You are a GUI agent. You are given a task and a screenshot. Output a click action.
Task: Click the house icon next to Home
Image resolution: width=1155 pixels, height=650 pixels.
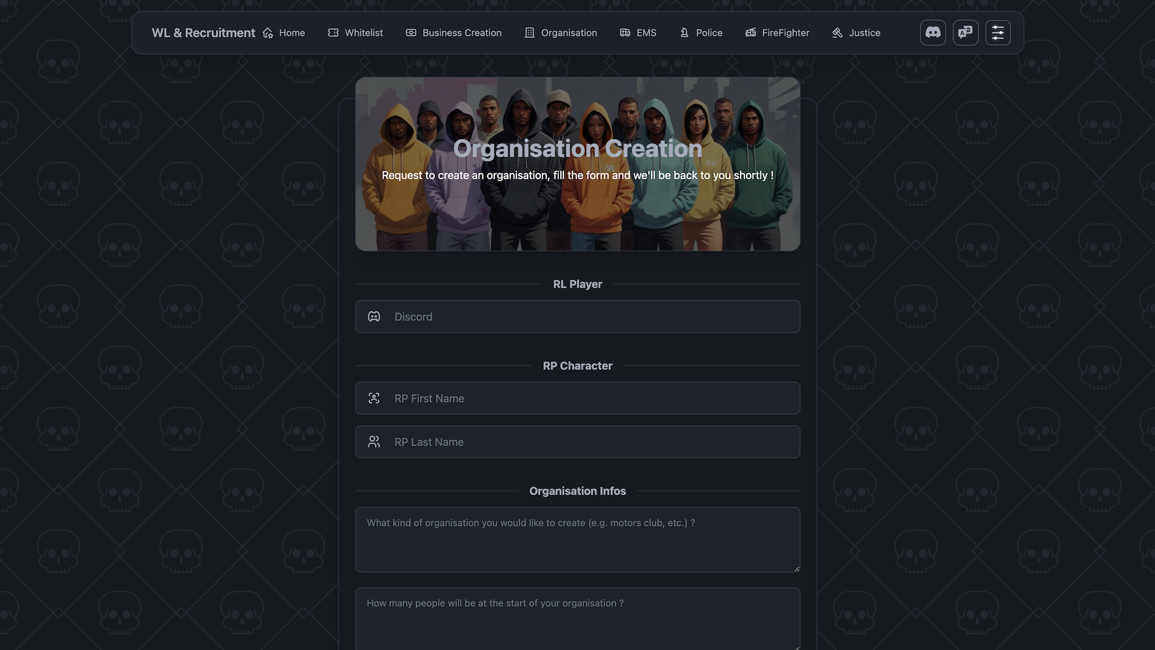coord(268,33)
